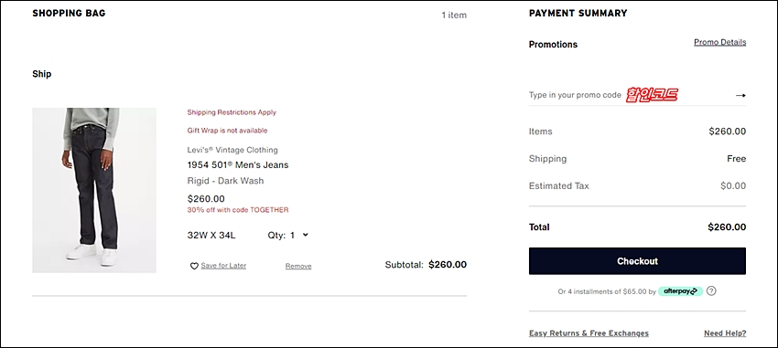Click the heart icon beside Save for Later
This screenshot has height=348, width=778.
click(194, 267)
